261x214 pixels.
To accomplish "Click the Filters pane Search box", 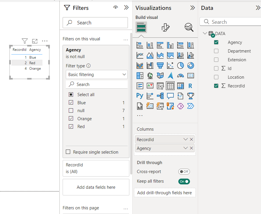I will click(95, 23).
